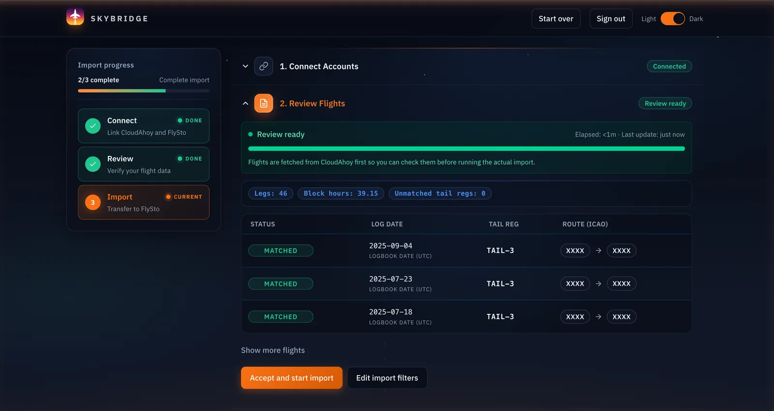This screenshot has width=774, height=411.
Task: Click Accept and start import
Action: [292, 378]
